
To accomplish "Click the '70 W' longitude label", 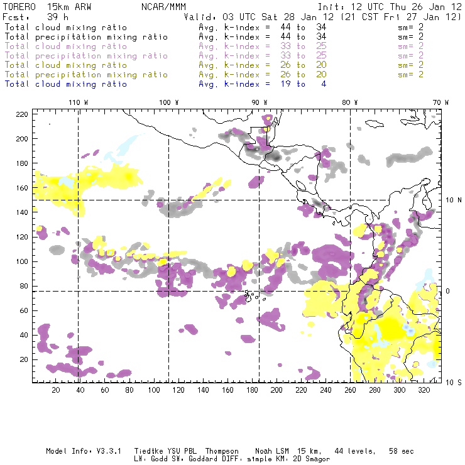I will point(440,102).
